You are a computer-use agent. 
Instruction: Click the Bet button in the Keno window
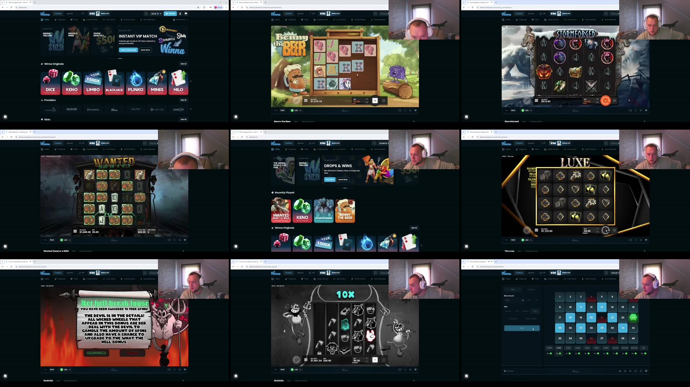click(x=522, y=328)
